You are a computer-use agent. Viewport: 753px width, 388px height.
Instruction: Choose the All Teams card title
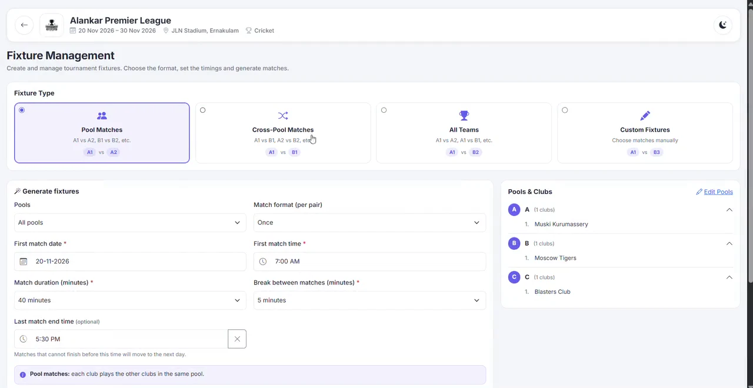click(x=464, y=130)
